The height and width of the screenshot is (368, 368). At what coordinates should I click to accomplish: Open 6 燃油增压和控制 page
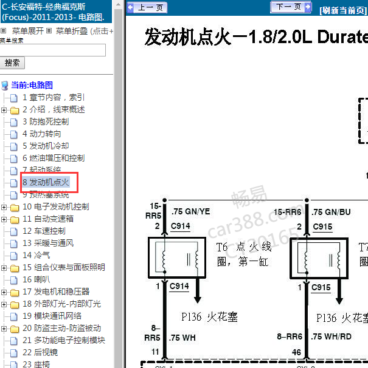[x=54, y=158]
